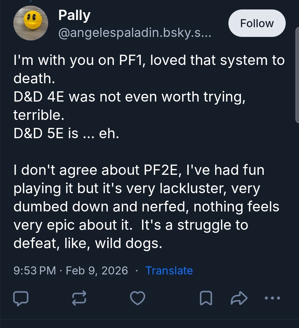Click the @angelespaladin.bsky.s... handle
The image size is (299, 328).
pyautogui.click(x=135, y=33)
